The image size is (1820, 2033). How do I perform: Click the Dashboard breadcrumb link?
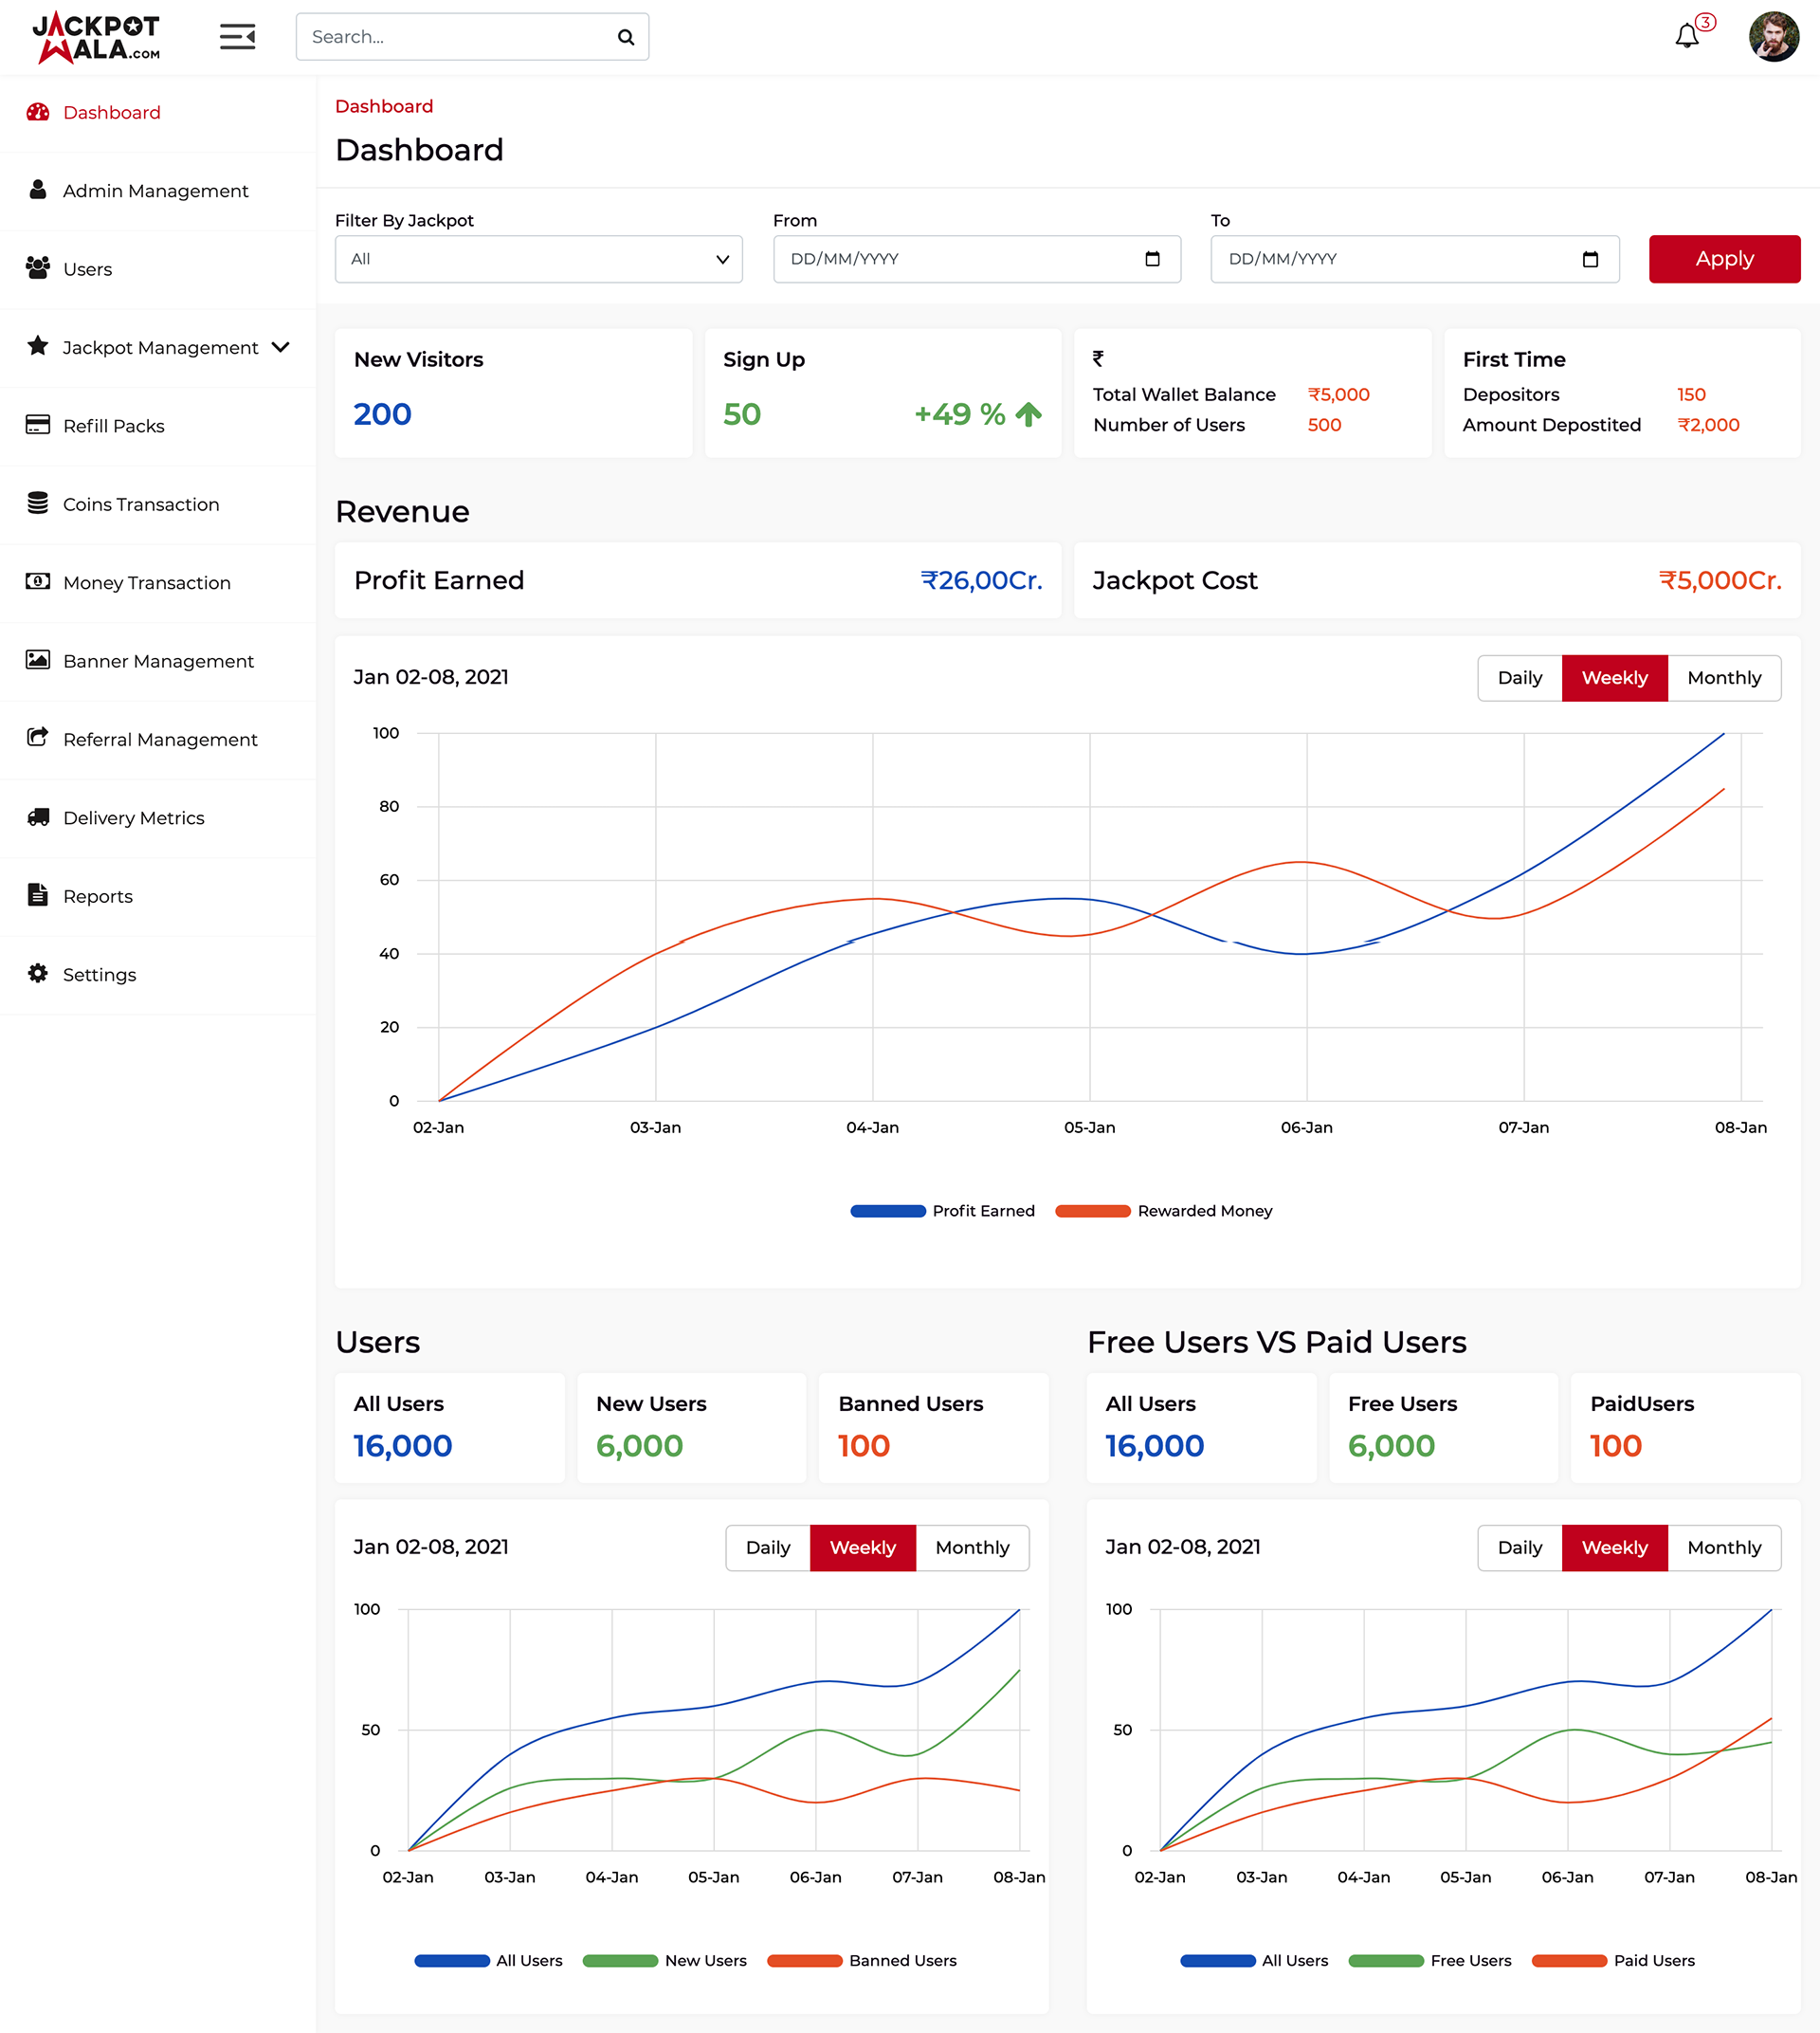click(384, 106)
